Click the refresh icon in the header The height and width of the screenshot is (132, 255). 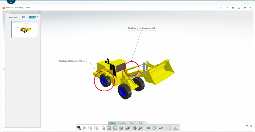(x=239, y=8)
